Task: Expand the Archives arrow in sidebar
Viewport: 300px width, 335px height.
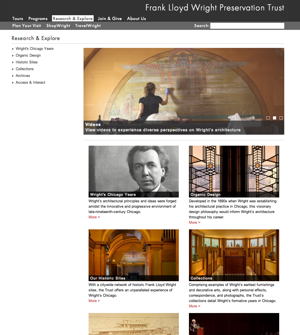Action: [x=13, y=76]
